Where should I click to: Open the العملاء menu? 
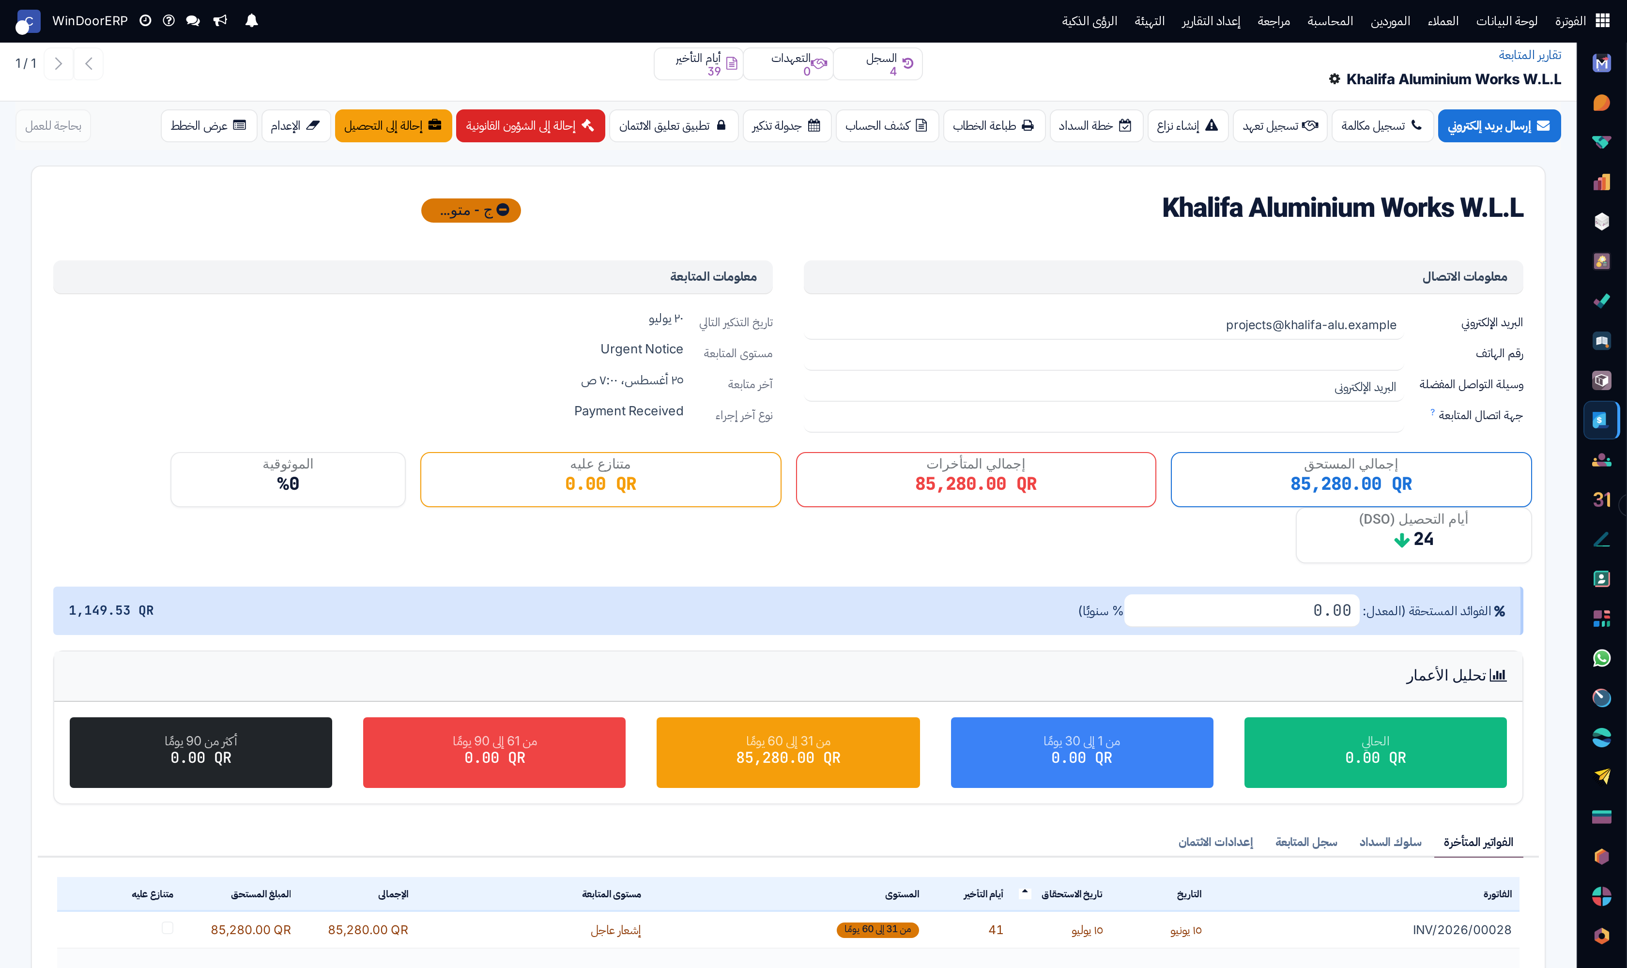click(x=1443, y=21)
